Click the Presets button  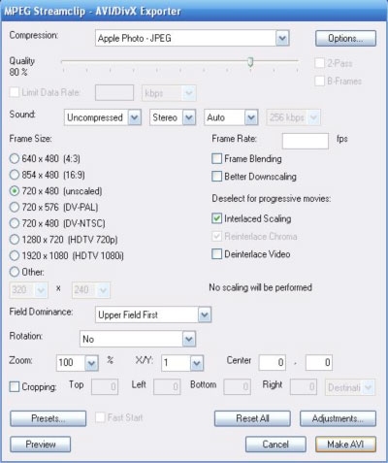coord(48,418)
